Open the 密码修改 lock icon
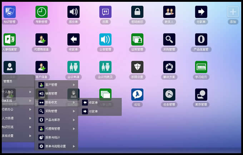This screenshot has height=155, width=243. coord(137,12)
